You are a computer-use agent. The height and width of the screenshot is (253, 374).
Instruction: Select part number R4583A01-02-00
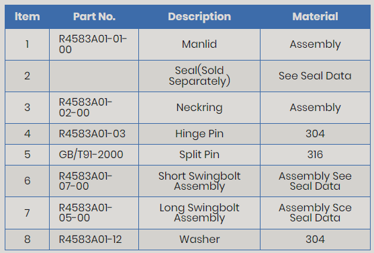(85, 108)
